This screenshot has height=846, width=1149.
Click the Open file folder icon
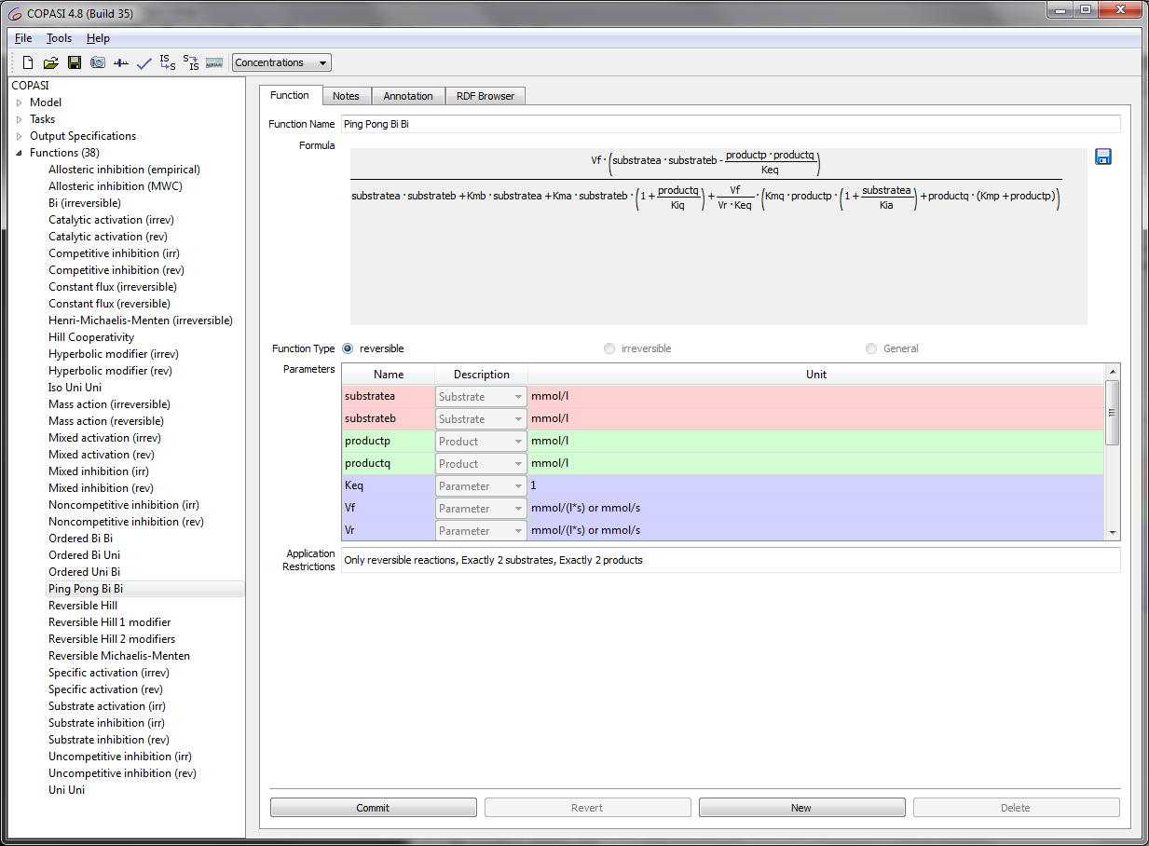tap(51, 63)
